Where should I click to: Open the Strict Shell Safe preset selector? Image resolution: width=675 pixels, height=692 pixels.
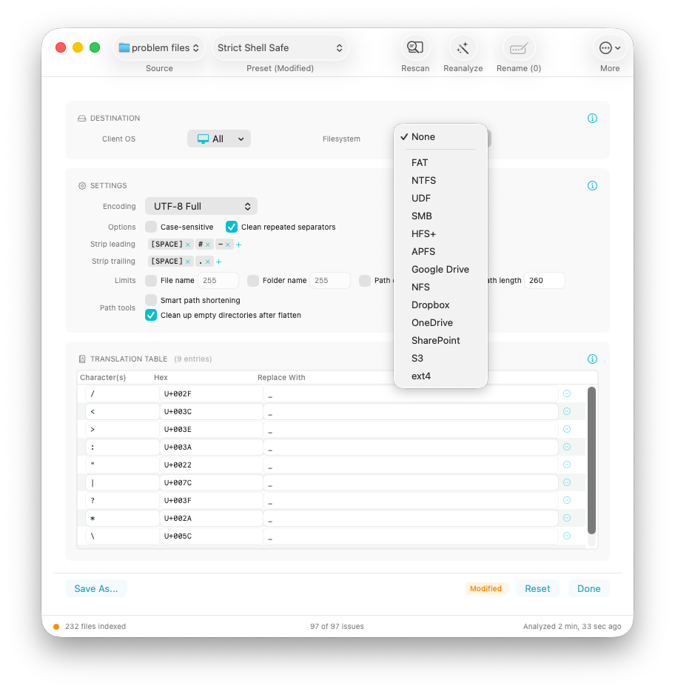point(280,47)
